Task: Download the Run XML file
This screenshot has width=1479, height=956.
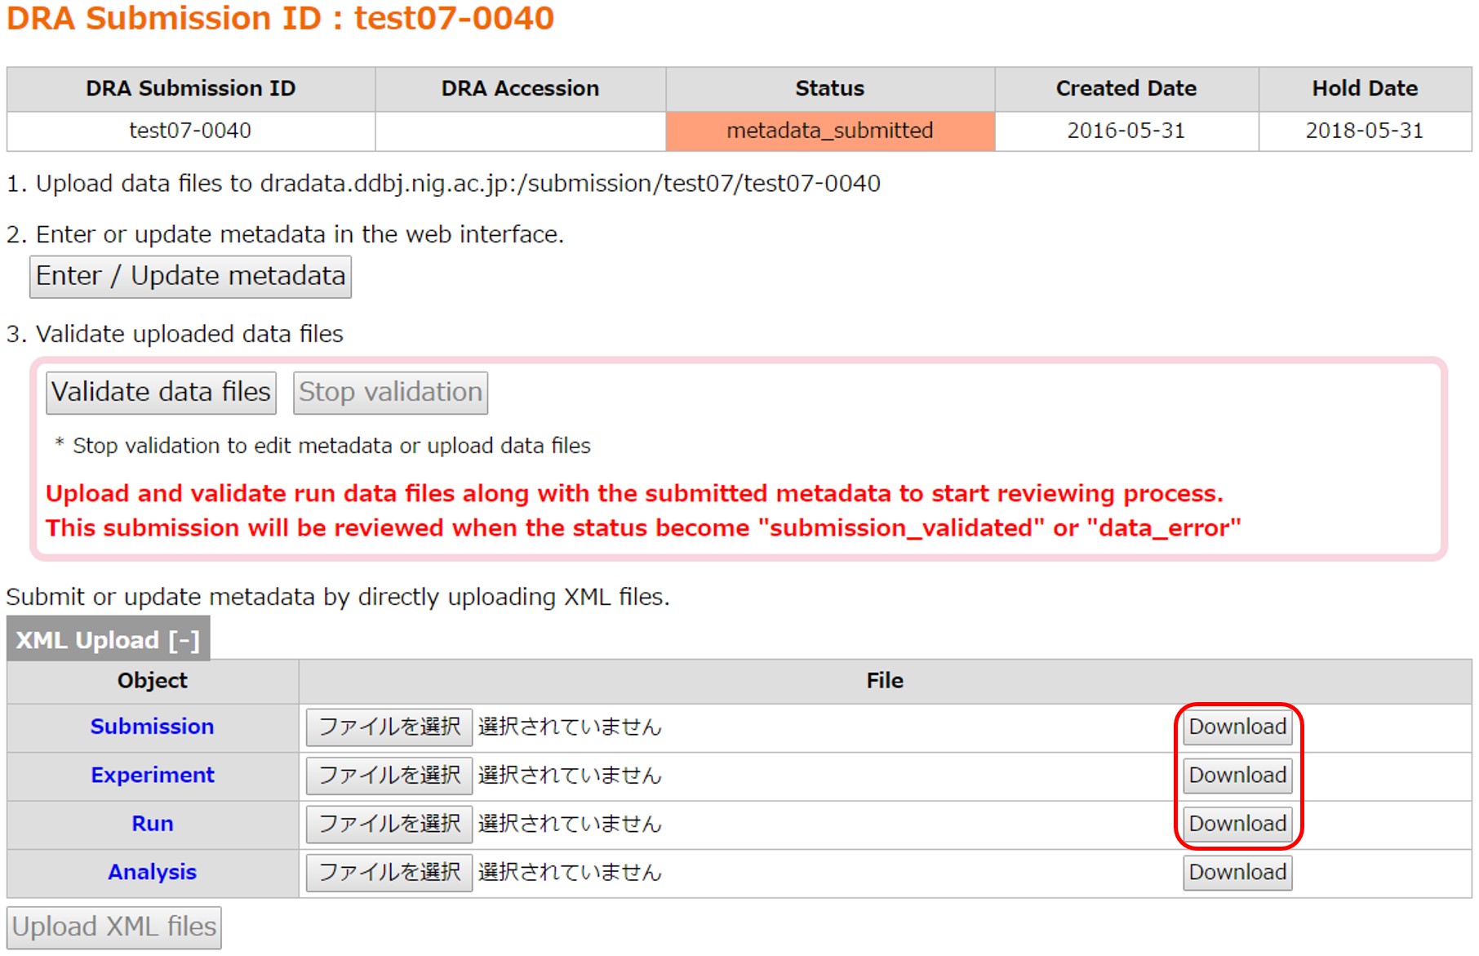Action: coord(1237,824)
